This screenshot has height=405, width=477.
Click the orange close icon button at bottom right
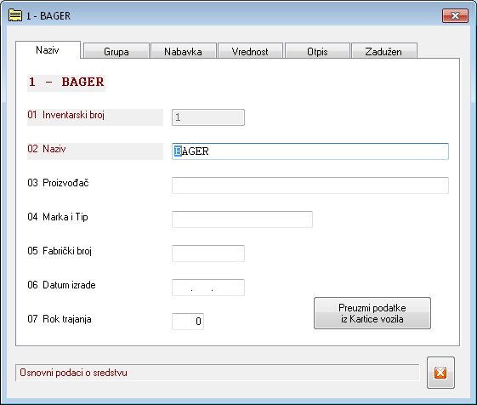(x=440, y=373)
